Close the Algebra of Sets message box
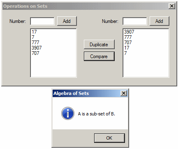The height and width of the screenshot is (149, 178). [124, 93]
